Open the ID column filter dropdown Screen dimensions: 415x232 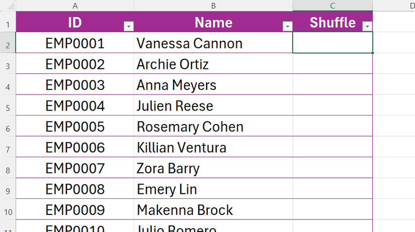tap(129, 27)
